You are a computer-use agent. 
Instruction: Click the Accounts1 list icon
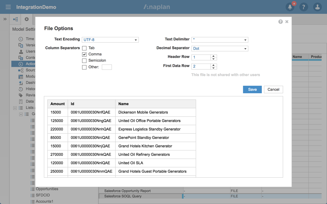pos(33,201)
